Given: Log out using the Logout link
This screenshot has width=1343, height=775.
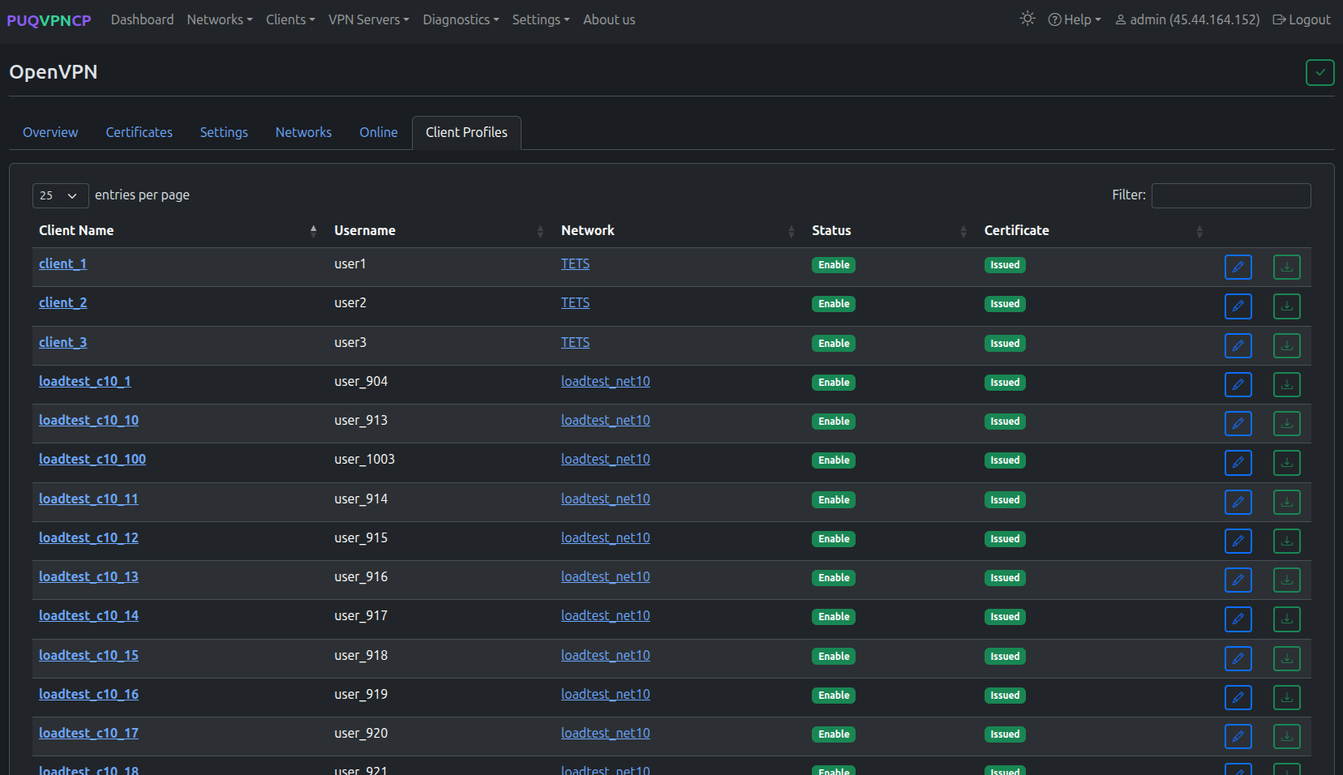Looking at the screenshot, I should [x=1302, y=19].
